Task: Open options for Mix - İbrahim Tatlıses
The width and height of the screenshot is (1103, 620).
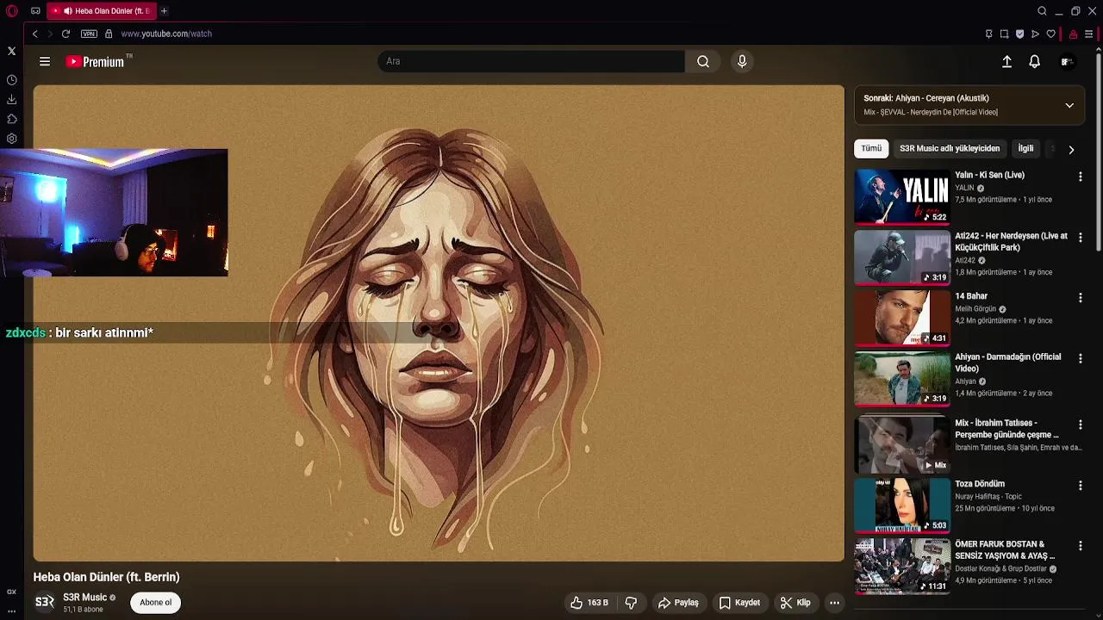Action: pyautogui.click(x=1080, y=425)
